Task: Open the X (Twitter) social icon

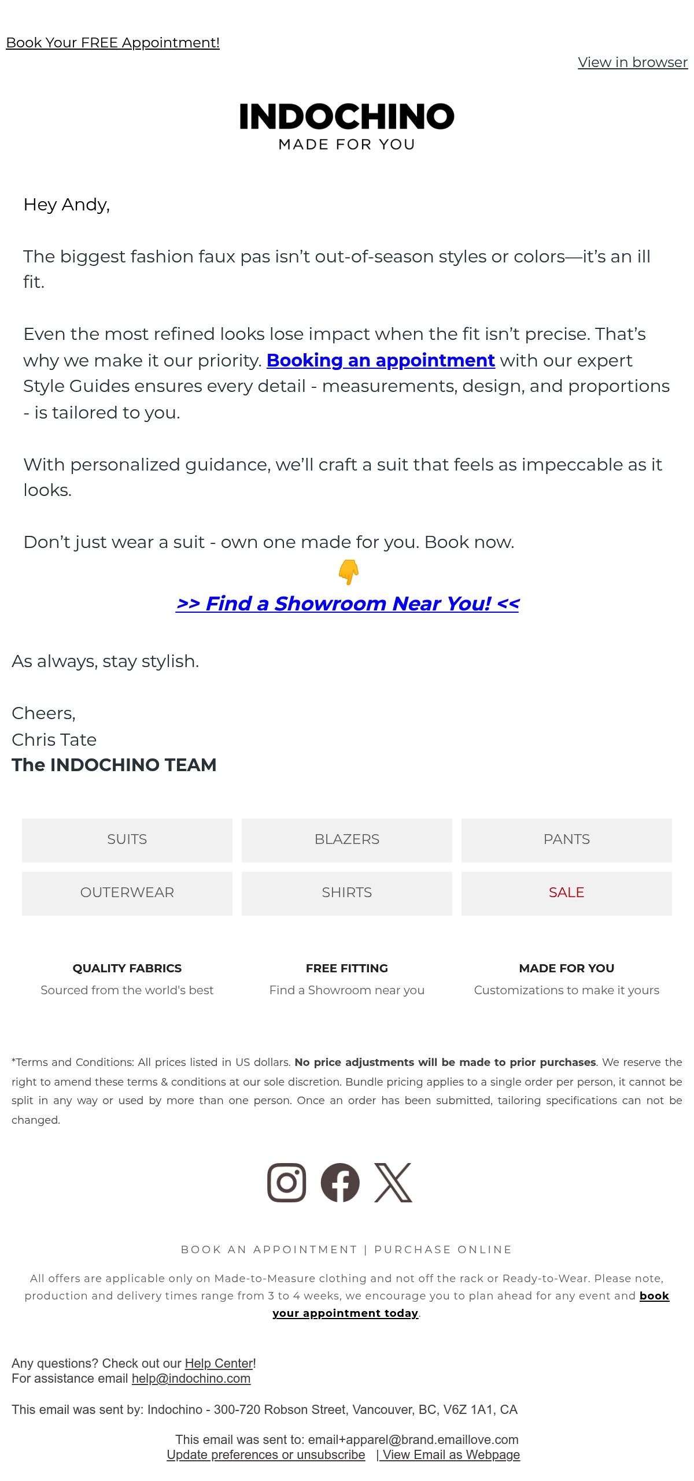Action: pyautogui.click(x=393, y=1183)
